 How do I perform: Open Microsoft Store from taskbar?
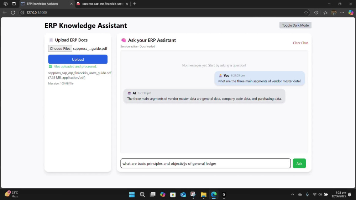click(x=173, y=194)
